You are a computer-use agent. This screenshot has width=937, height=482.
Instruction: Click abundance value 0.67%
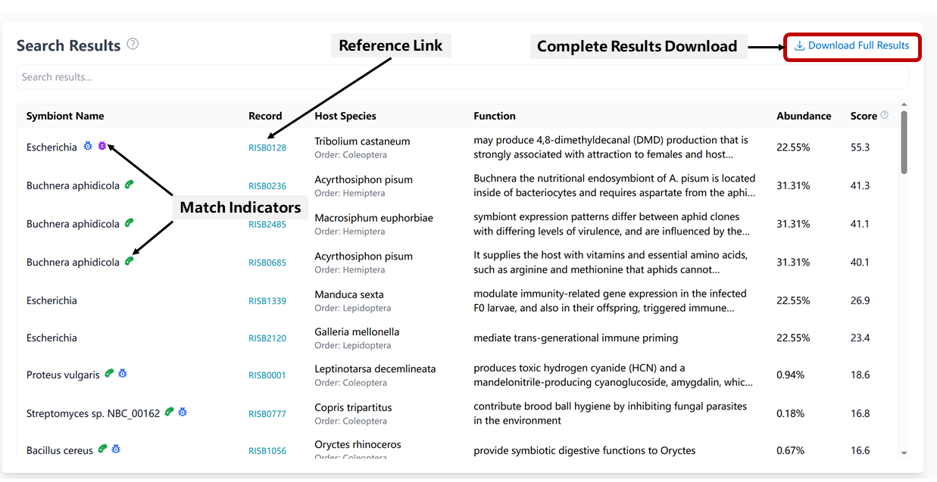point(790,451)
